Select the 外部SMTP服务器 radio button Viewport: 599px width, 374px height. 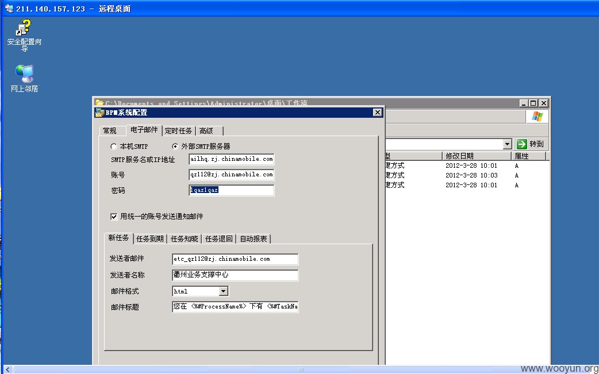tap(175, 146)
